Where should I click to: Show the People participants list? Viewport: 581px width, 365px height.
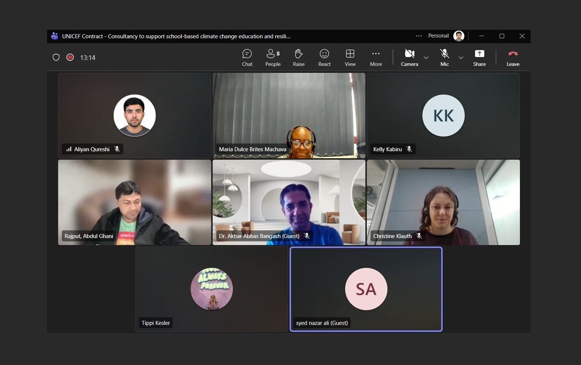pos(273,58)
